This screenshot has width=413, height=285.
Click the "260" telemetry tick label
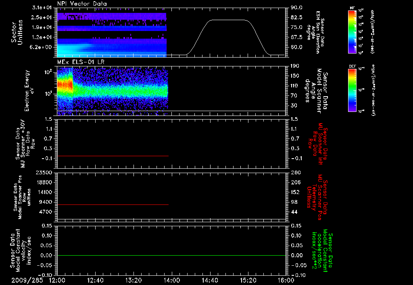pos(295,172)
